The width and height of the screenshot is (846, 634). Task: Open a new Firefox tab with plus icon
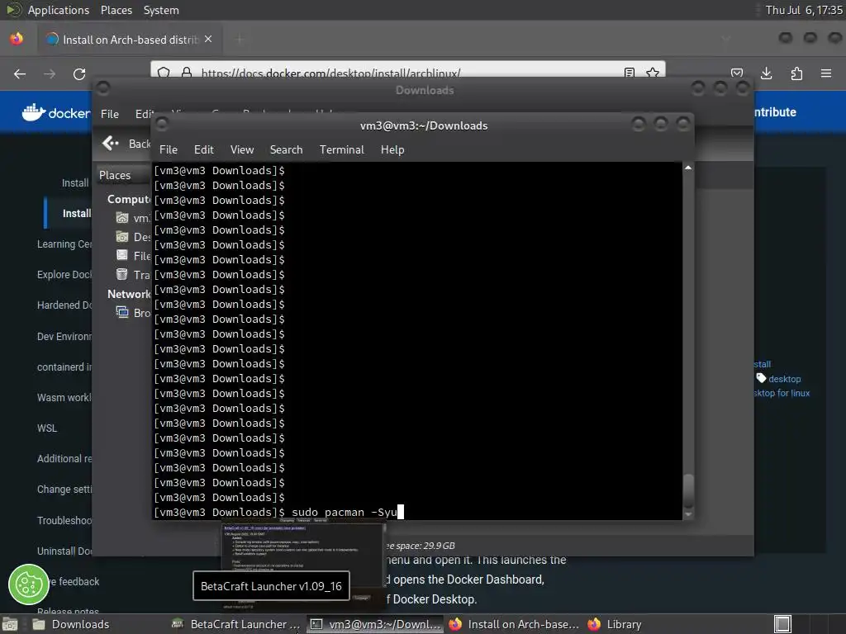pyautogui.click(x=240, y=40)
